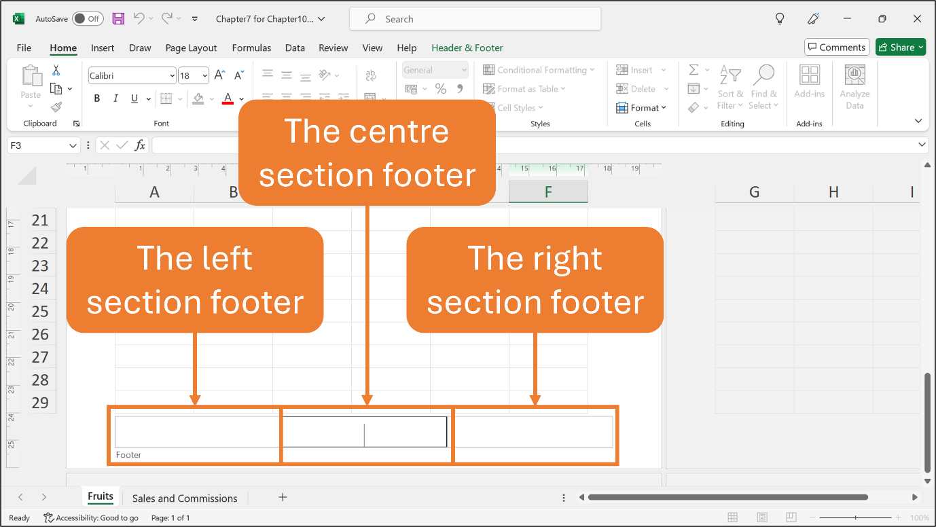Open the Clipboard dialog launcher
936x527 pixels.
76,124
